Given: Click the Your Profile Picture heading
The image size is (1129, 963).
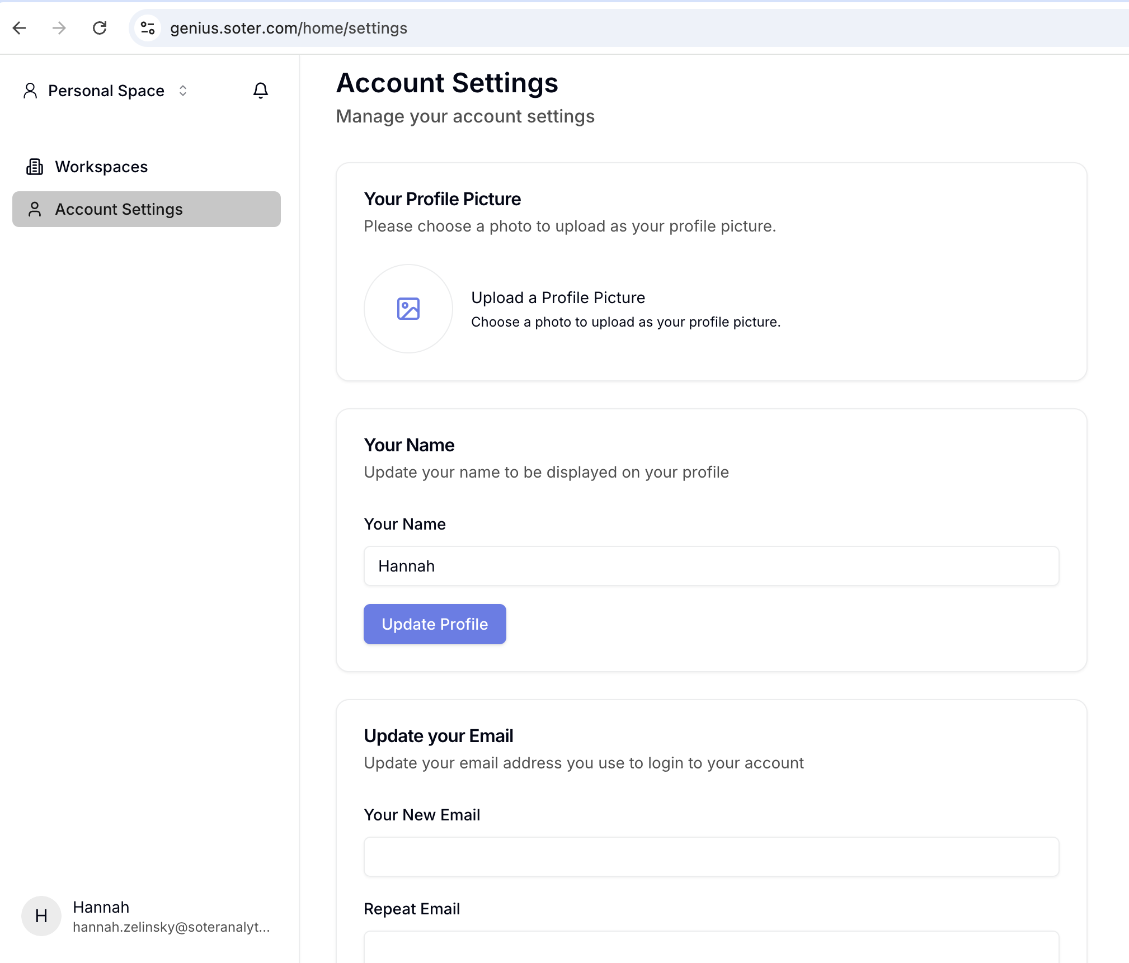Looking at the screenshot, I should point(443,199).
